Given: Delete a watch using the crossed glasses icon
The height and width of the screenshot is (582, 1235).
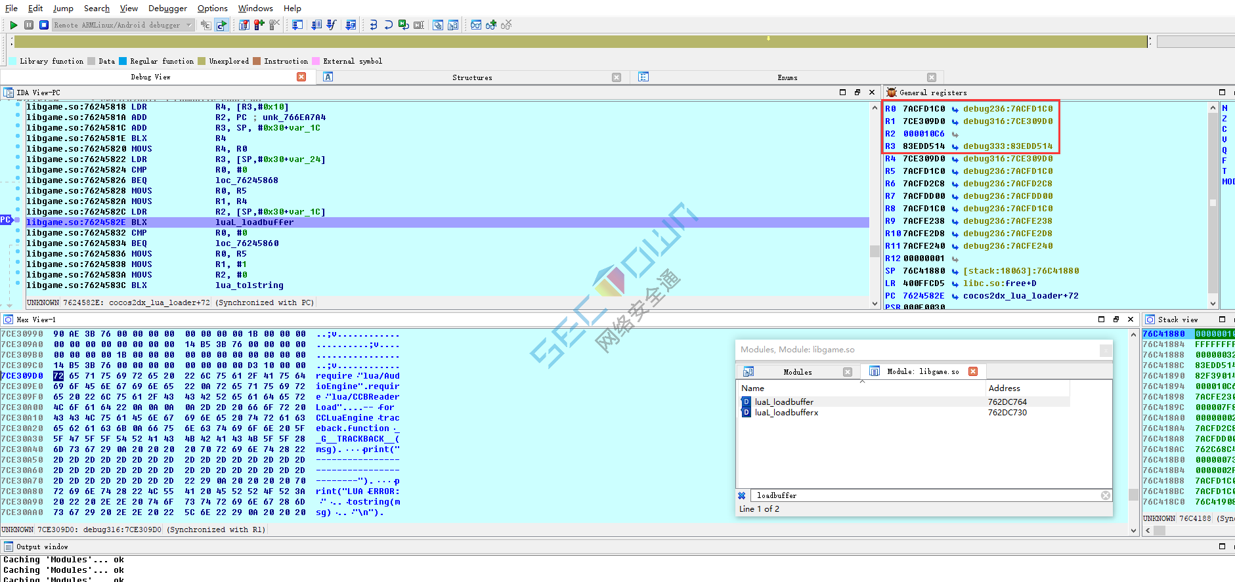Looking at the screenshot, I should 506,25.
